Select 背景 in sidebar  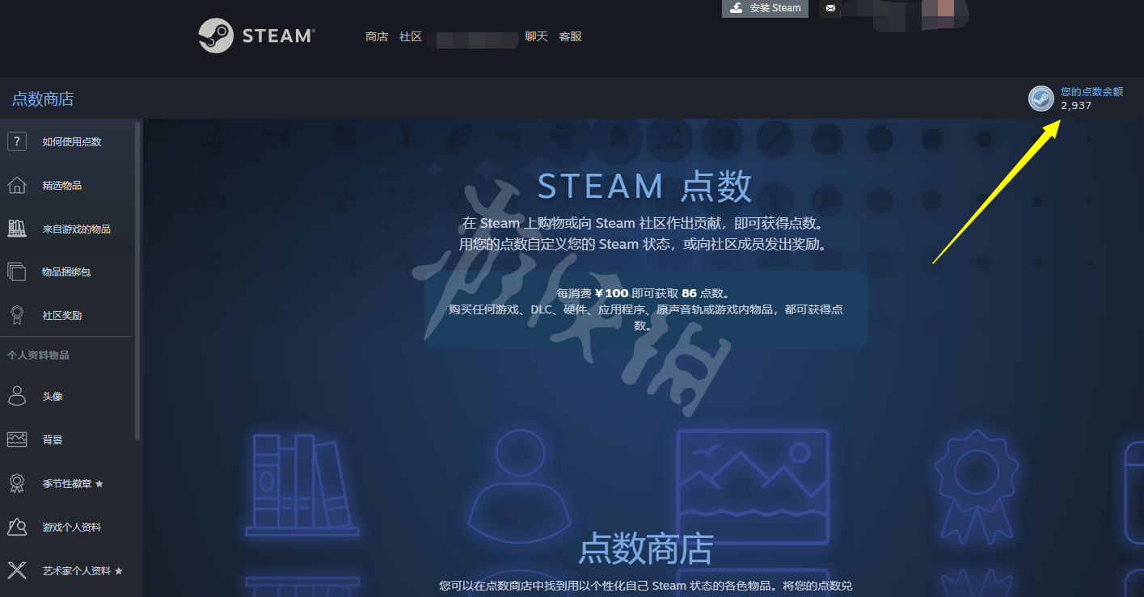pos(53,439)
